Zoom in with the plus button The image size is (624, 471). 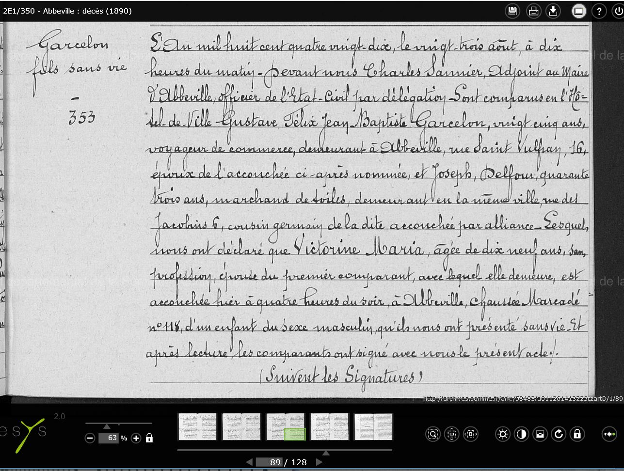tap(136, 438)
